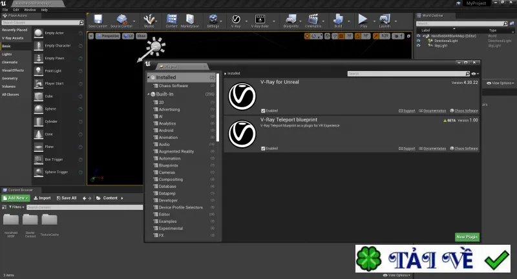Open the V-Ray toolbar icon
The width and height of the screenshot is (517, 279).
[x=235, y=21]
